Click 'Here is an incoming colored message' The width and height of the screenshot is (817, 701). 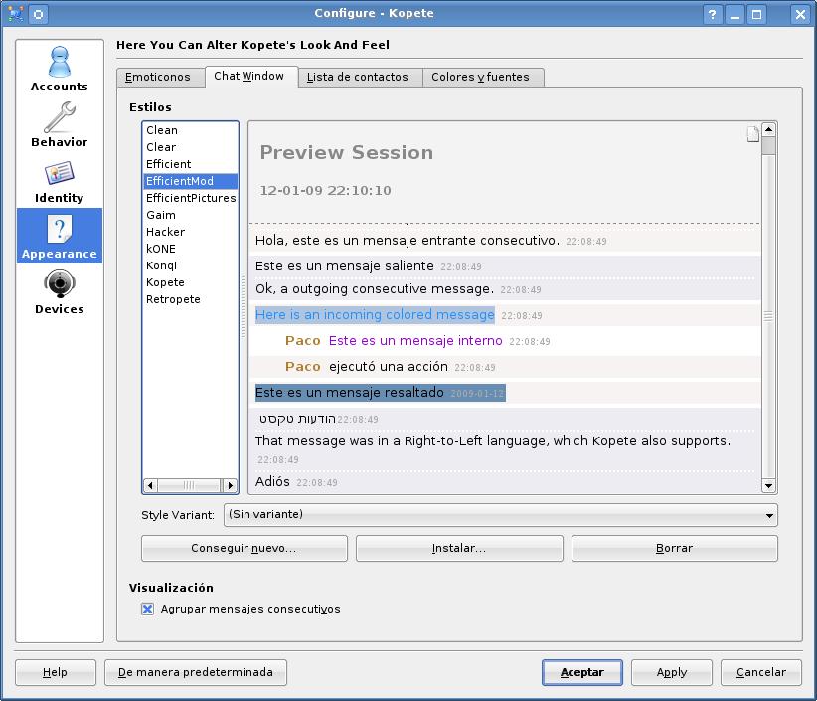(375, 315)
